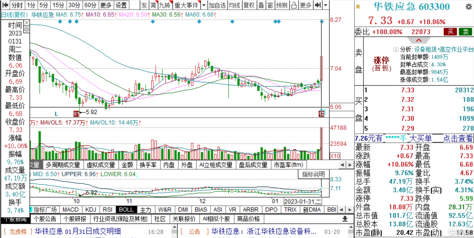The height and width of the screenshot is (238, 474).
Task: Switch lower indicator to KDJ
Action: pyautogui.click(x=91, y=210)
